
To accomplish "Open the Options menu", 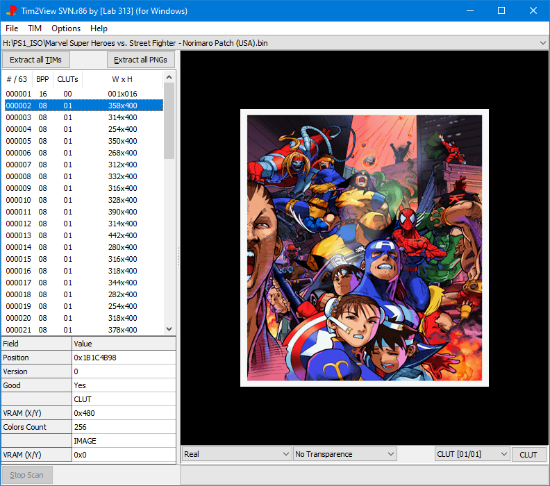I will pyautogui.click(x=66, y=28).
